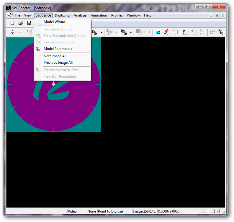Open the View menu
The image size is (234, 222).
coord(28,15)
